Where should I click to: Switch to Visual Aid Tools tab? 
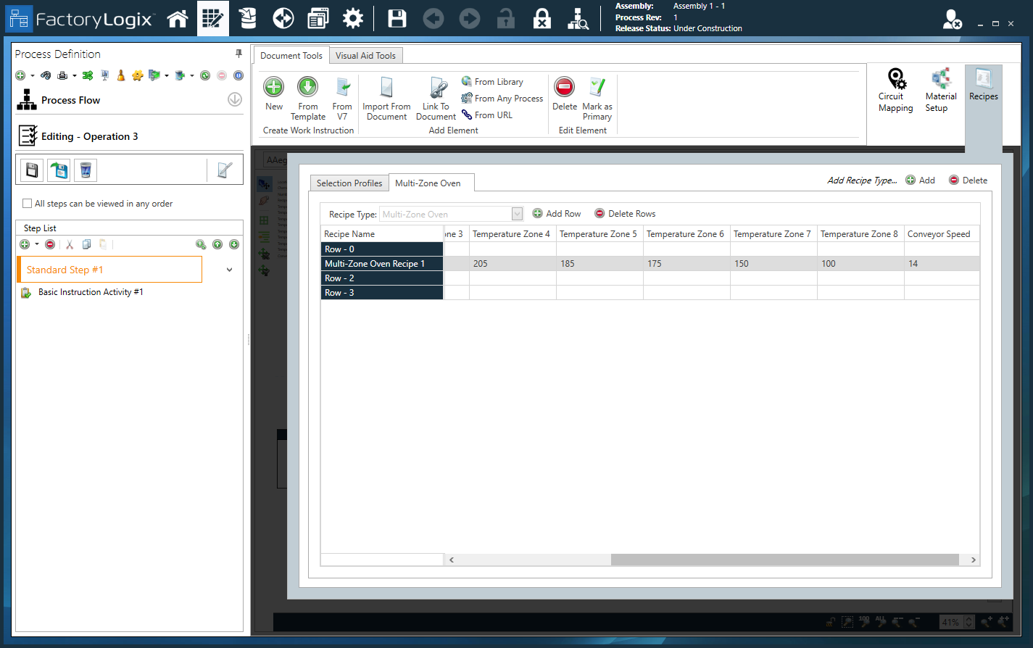tap(365, 56)
